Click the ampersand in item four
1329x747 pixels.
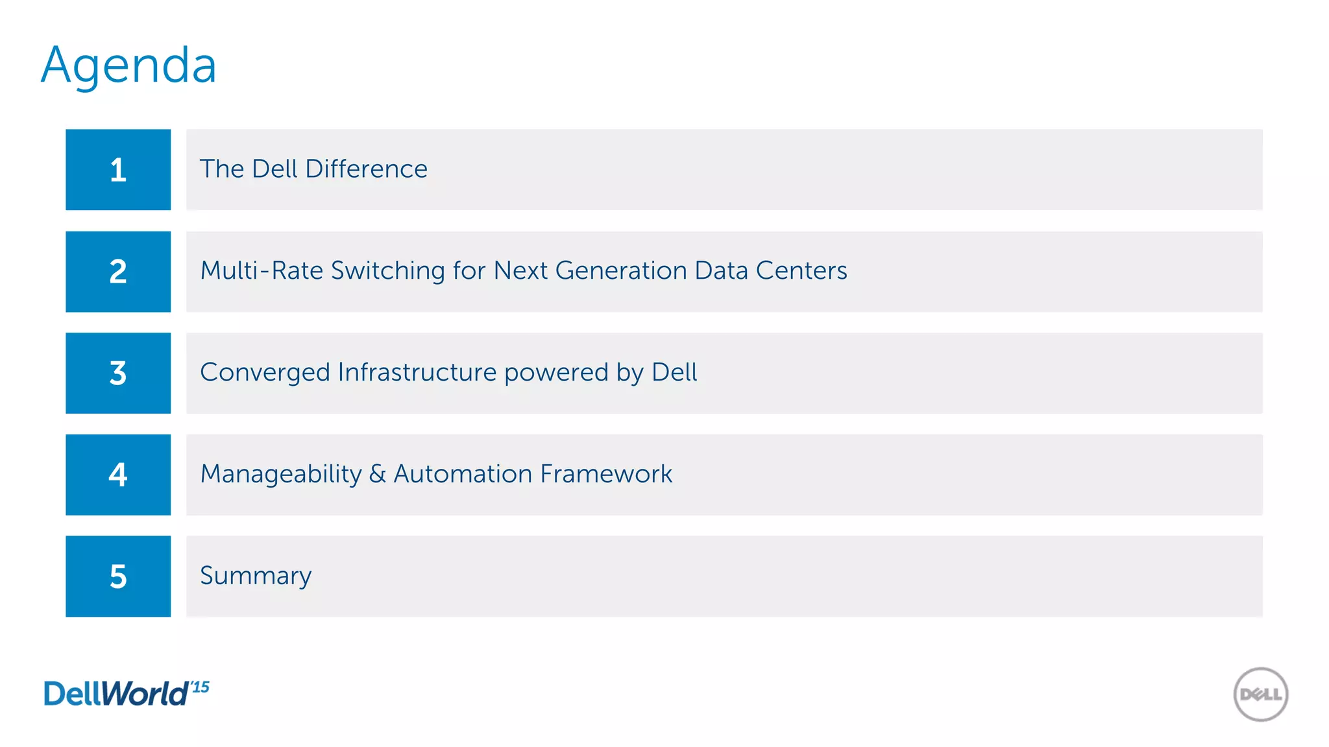[x=378, y=474]
